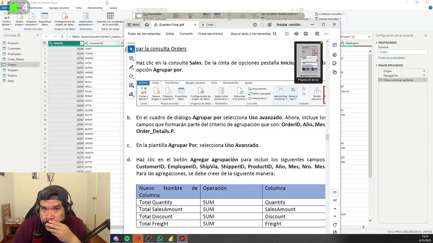Open the Acrobat Menú
The width and height of the screenshot is (433, 243).
[133, 25]
